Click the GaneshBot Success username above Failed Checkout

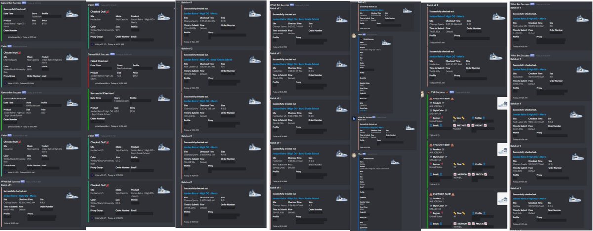coord(98,54)
